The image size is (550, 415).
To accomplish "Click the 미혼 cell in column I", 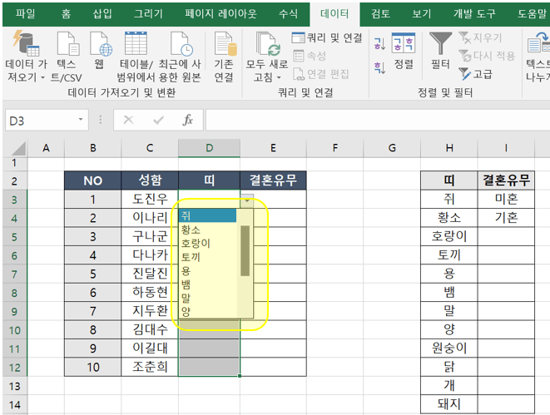I will coord(506,199).
